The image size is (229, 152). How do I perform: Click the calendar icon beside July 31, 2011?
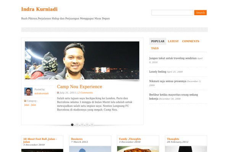(x=58, y=93)
